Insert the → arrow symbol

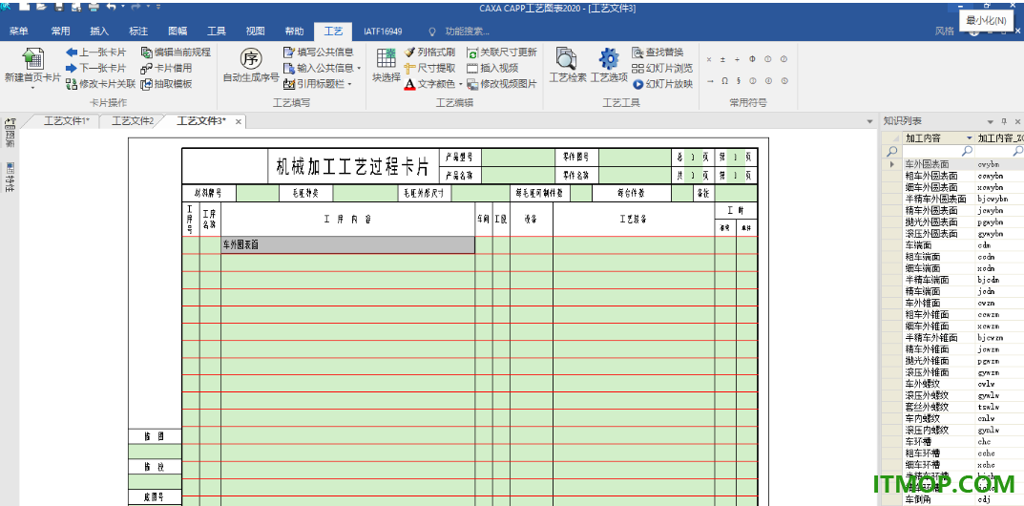710,81
